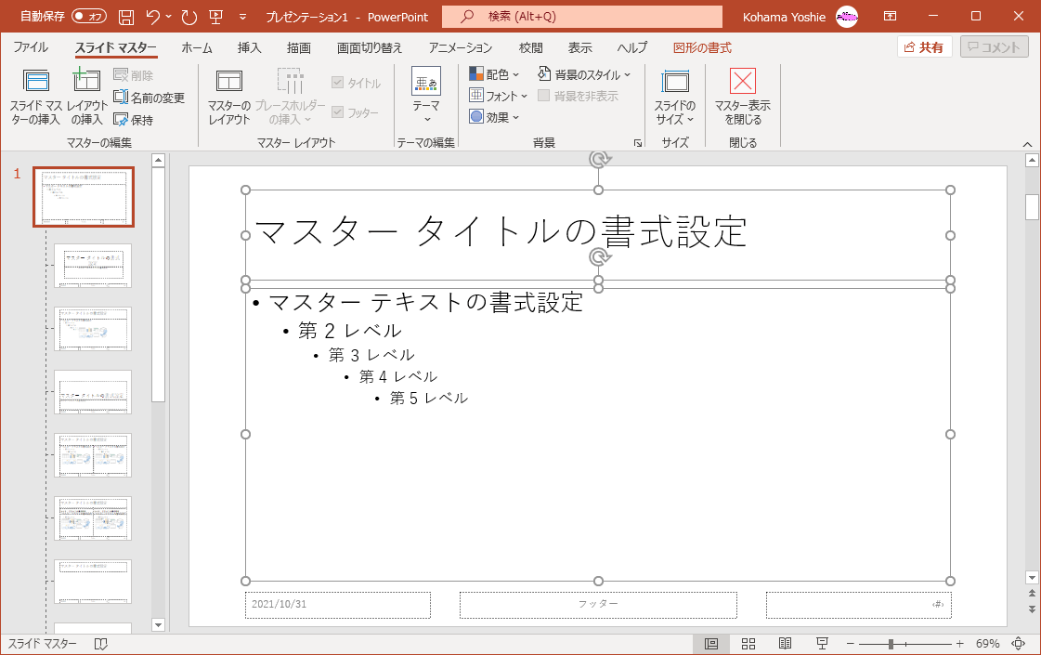Click 名前の変更 rename button
The height and width of the screenshot is (655, 1041).
point(150,98)
